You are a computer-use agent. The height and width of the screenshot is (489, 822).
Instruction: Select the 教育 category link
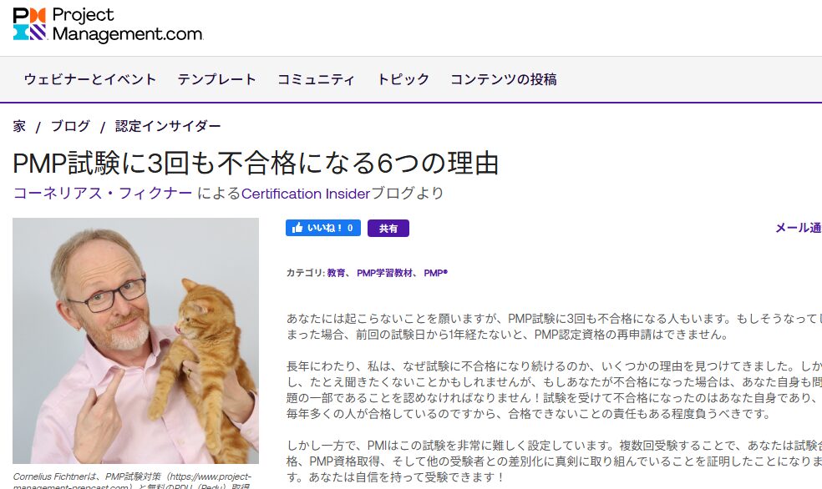(336, 273)
